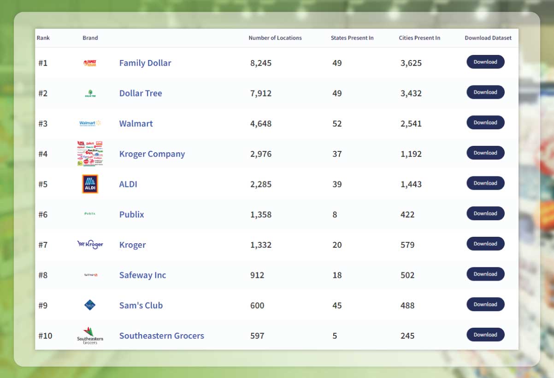The width and height of the screenshot is (554, 378).
Task: Select the 37 states cell for Kroger Company
Action: [337, 154]
